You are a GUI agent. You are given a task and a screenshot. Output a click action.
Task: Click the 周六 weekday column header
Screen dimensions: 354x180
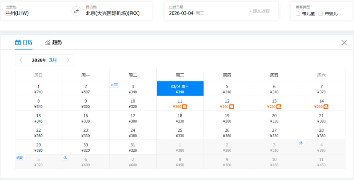click(x=322, y=75)
